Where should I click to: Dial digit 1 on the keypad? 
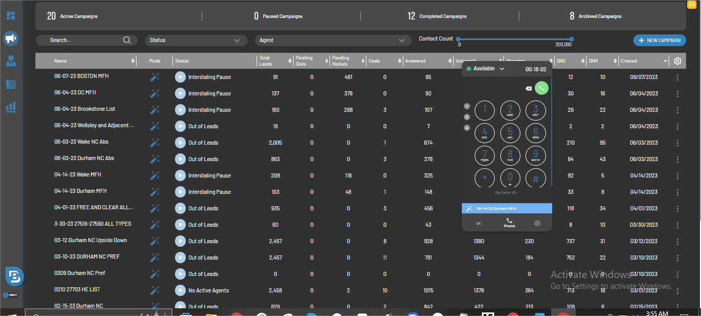coord(484,110)
